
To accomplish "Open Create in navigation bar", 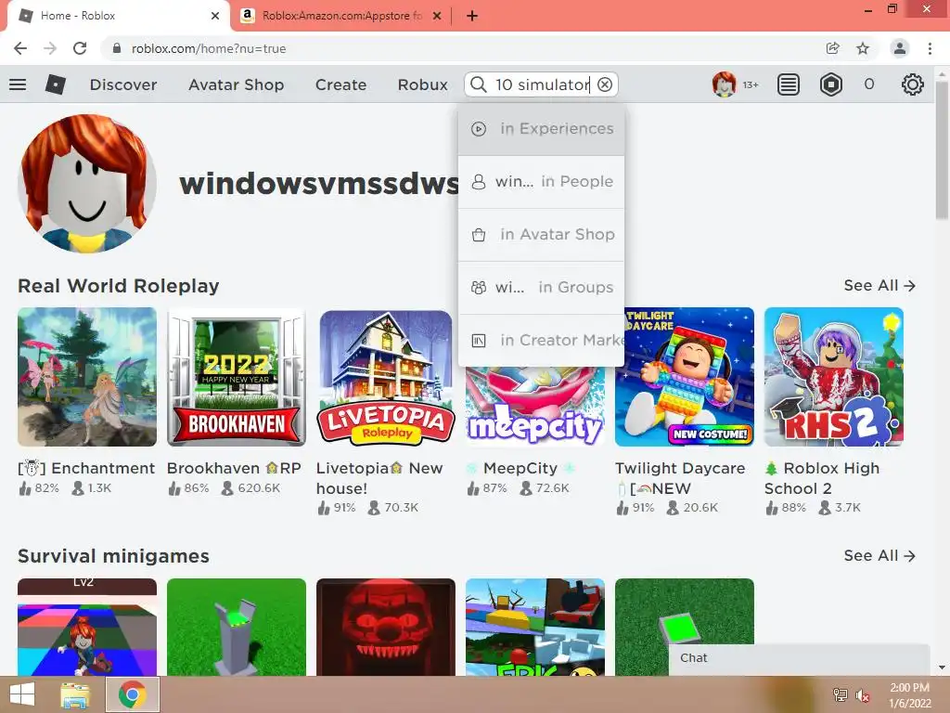I will click(340, 84).
